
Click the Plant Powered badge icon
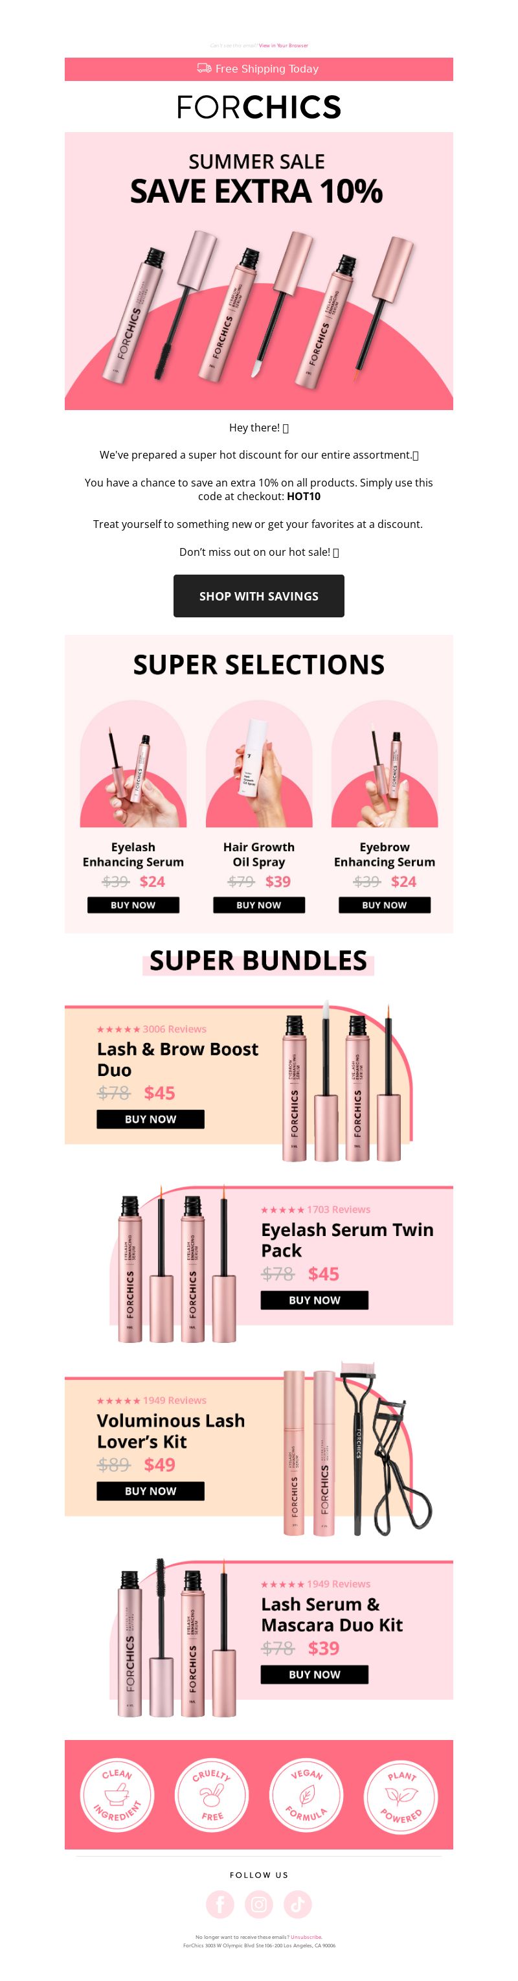[400, 1795]
